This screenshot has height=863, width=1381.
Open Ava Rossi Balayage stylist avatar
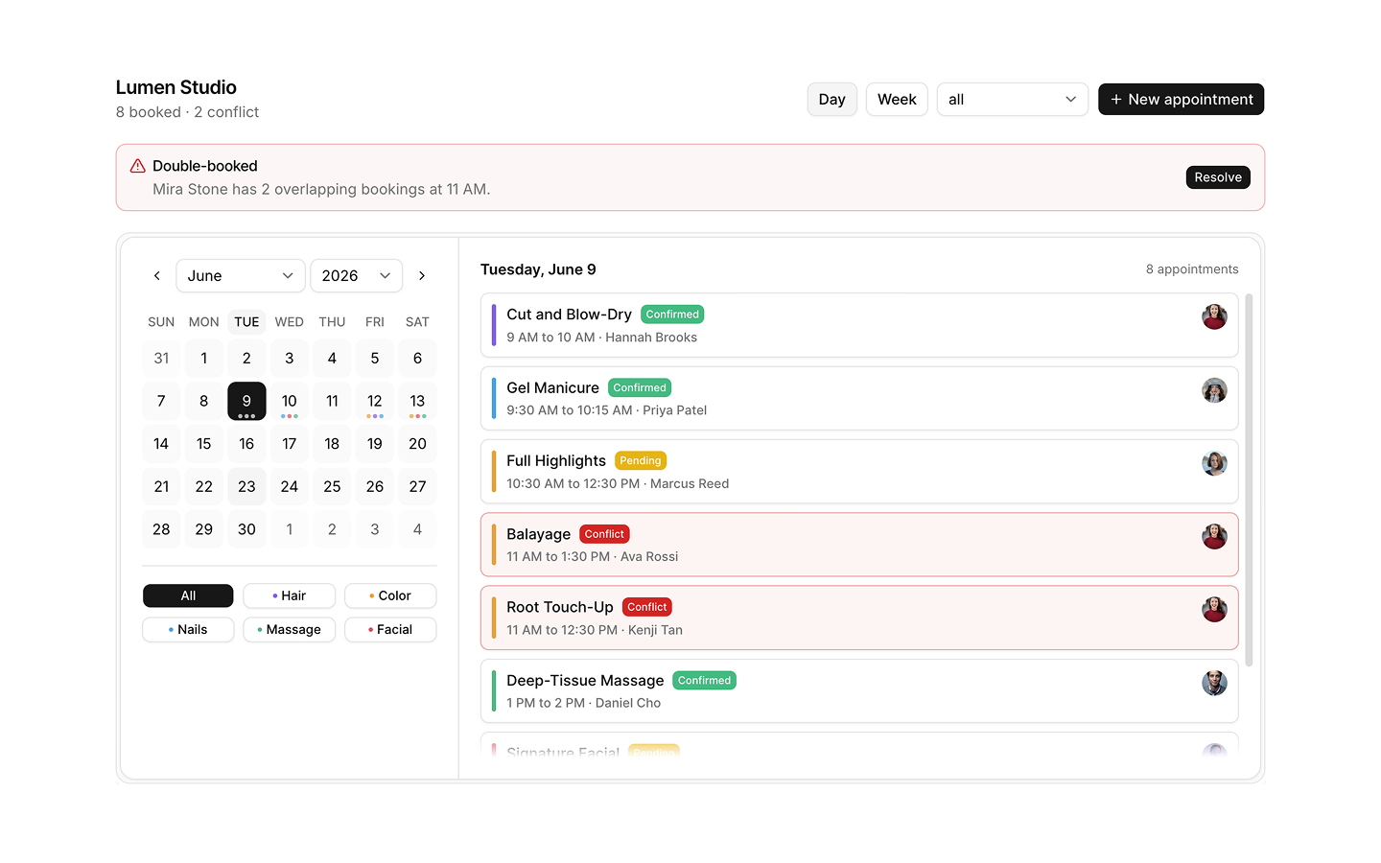[1214, 536]
